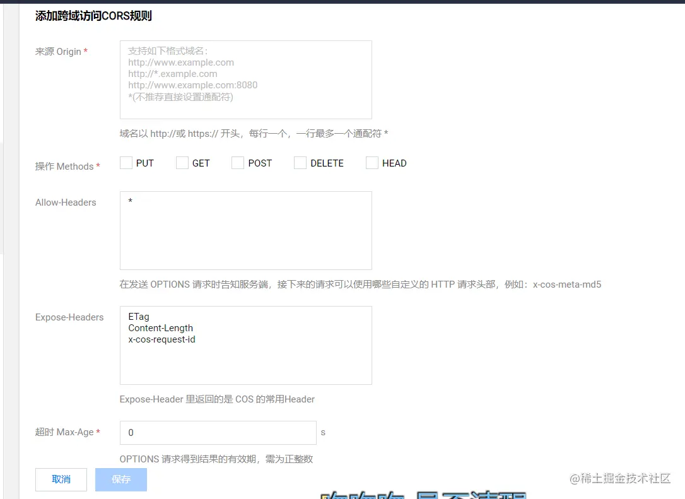Image resolution: width=685 pixels, height=499 pixels.
Task: Click the Expose-Header COS hint text
Action: coord(217,399)
